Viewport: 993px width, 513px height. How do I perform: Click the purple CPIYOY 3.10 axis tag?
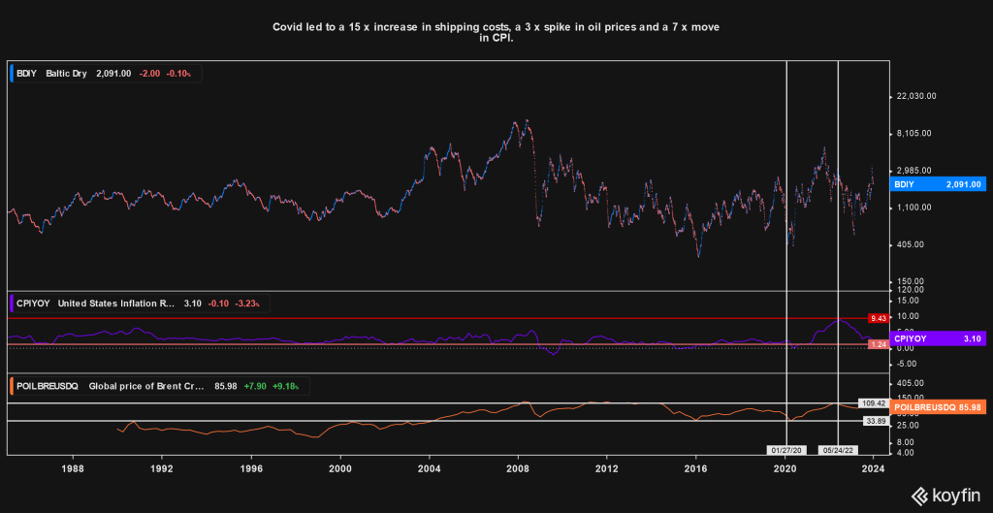coord(938,338)
